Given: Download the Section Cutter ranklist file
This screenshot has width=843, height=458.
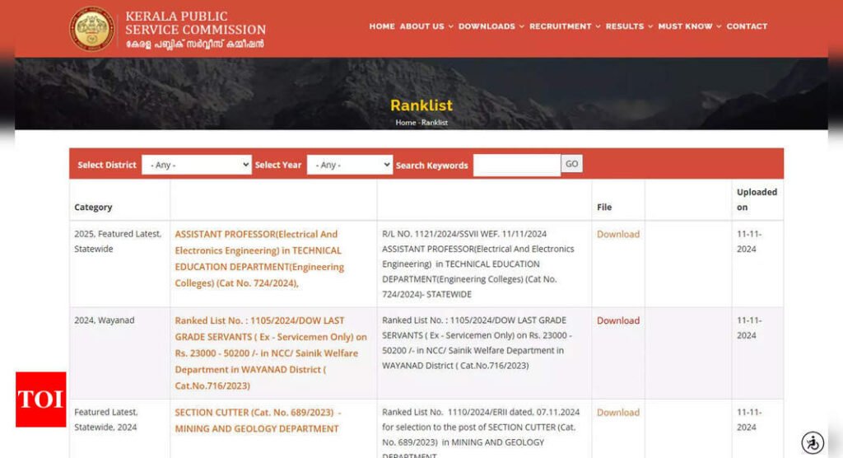Looking at the screenshot, I should click(x=617, y=412).
